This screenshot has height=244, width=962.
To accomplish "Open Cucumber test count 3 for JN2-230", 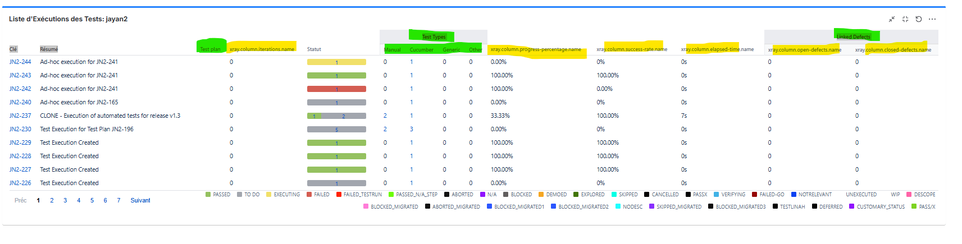I will (x=412, y=130).
